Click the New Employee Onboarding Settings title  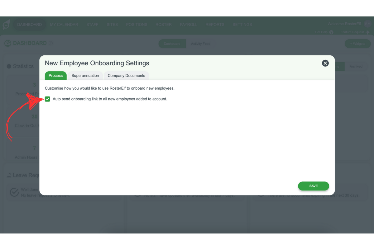[97, 63]
